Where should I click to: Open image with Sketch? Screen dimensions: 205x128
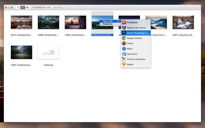click(136, 64)
